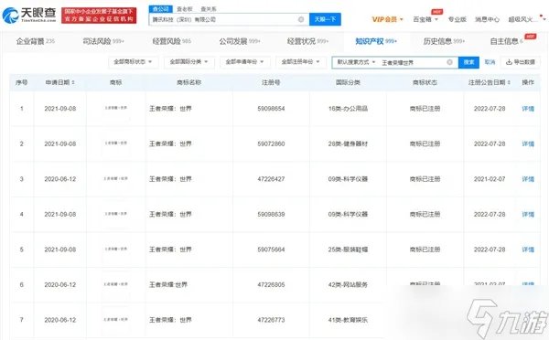Viewport: 549px width, 340px height.
Task: Click the 导出数据 export button
Action: point(521,62)
